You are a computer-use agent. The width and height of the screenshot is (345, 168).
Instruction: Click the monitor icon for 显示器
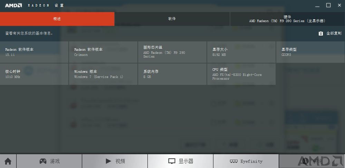pos(172,161)
